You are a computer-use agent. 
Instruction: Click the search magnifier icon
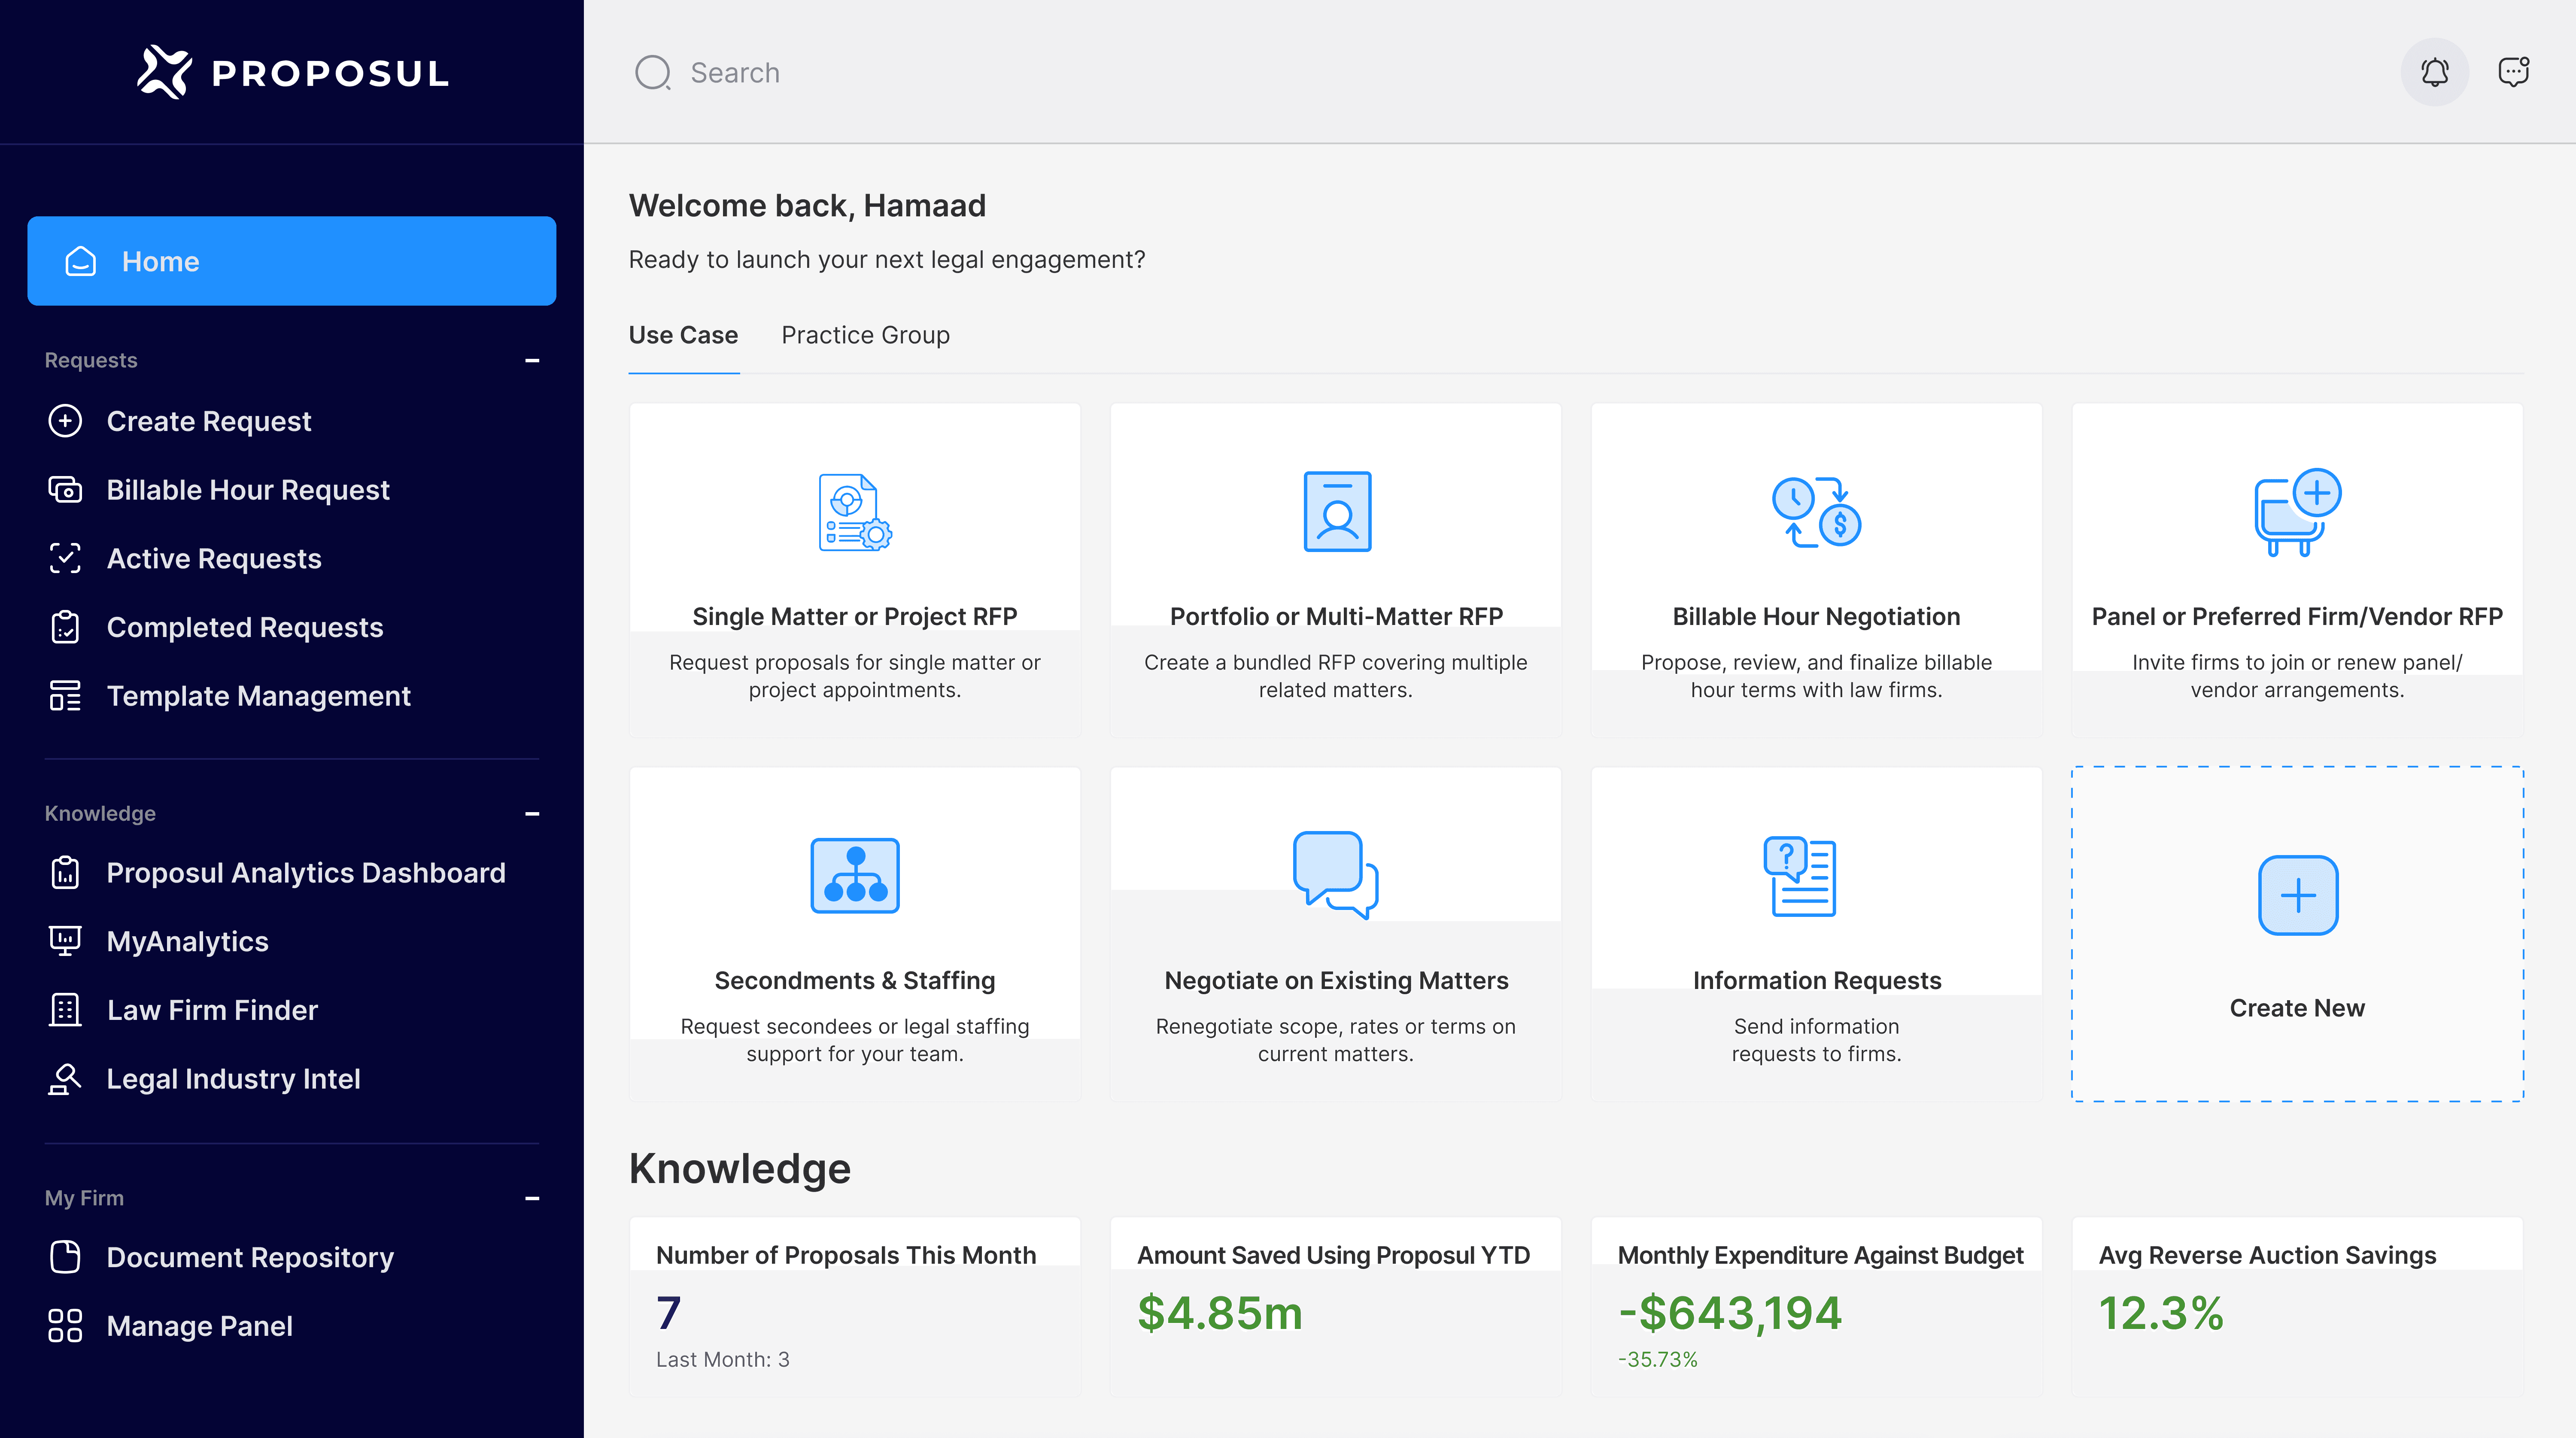point(653,72)
